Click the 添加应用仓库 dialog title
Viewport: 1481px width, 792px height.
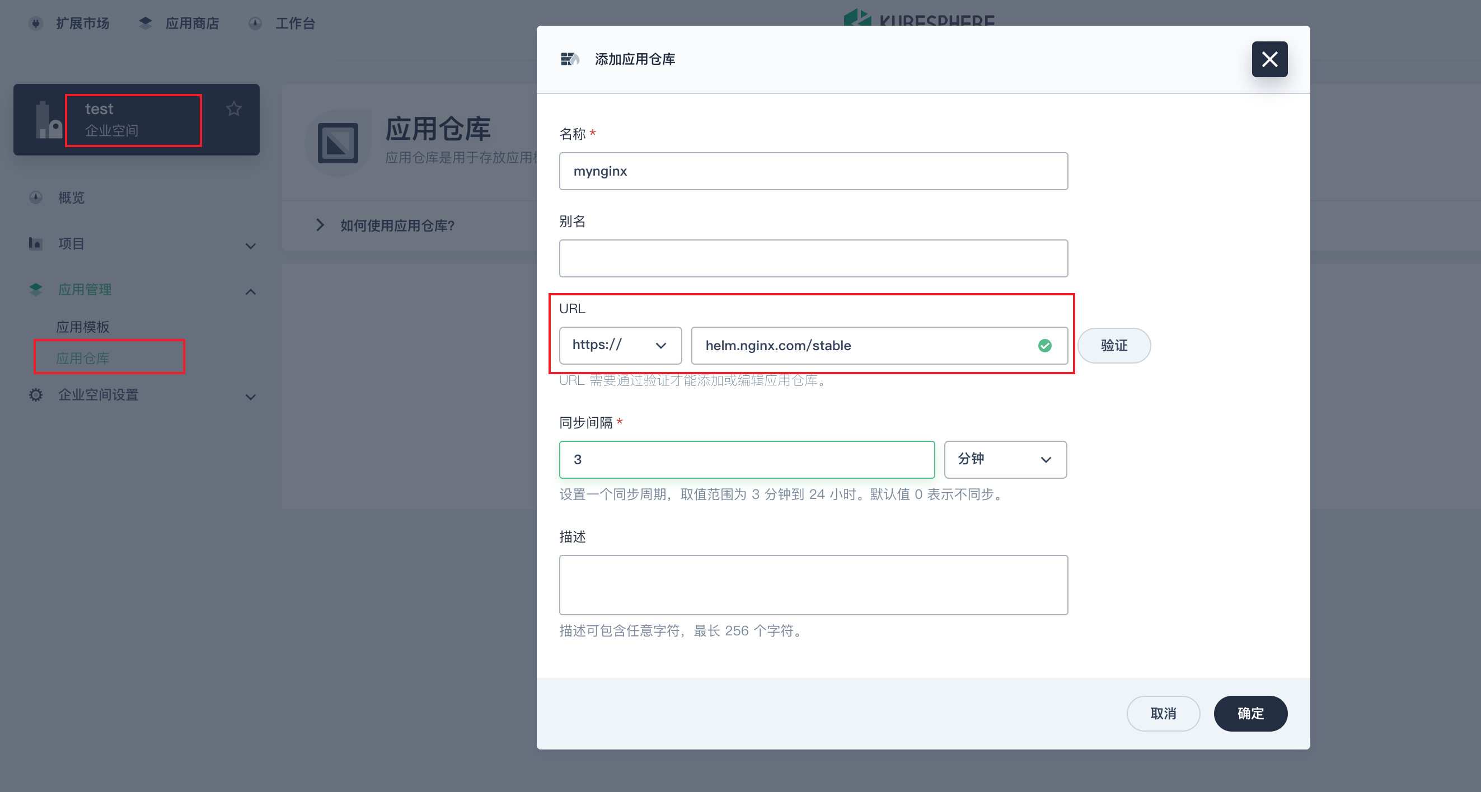point(635,59)
